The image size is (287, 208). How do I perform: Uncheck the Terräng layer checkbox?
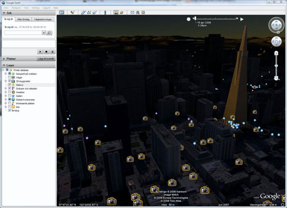pos(9,110)
